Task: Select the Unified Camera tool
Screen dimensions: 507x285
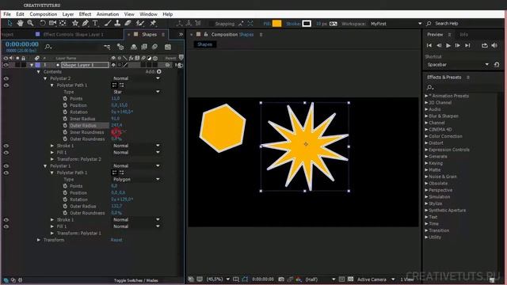Action: [52, 23]
